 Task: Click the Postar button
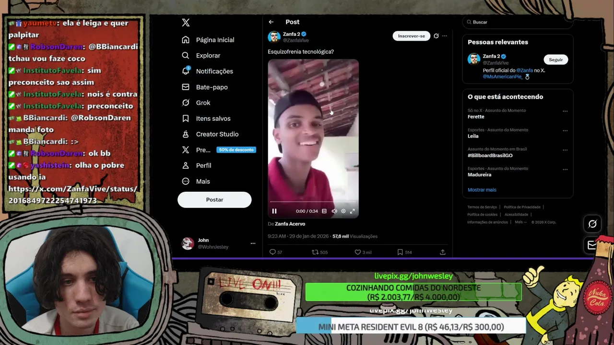[214, 200]
